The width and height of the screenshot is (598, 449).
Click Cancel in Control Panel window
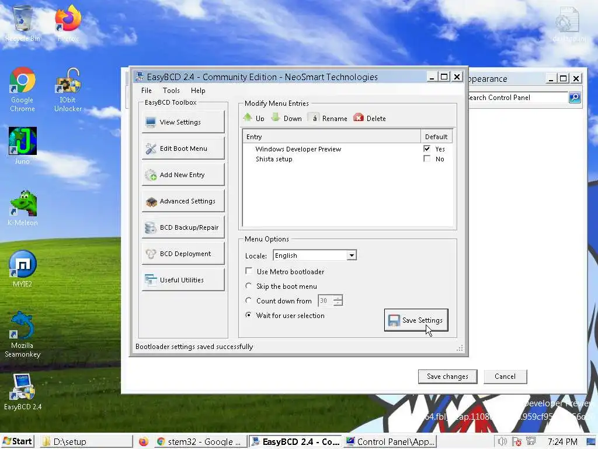505,377
